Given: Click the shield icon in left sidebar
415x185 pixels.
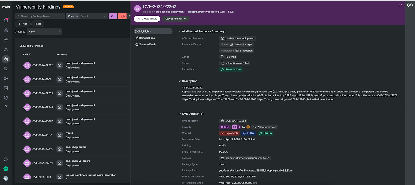Looking at the screenshot, I should pyautogui.click(x=6, y=98).
